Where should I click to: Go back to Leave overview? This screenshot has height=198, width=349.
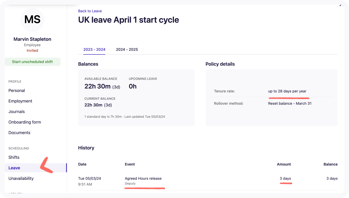click(x=90, y=11)
